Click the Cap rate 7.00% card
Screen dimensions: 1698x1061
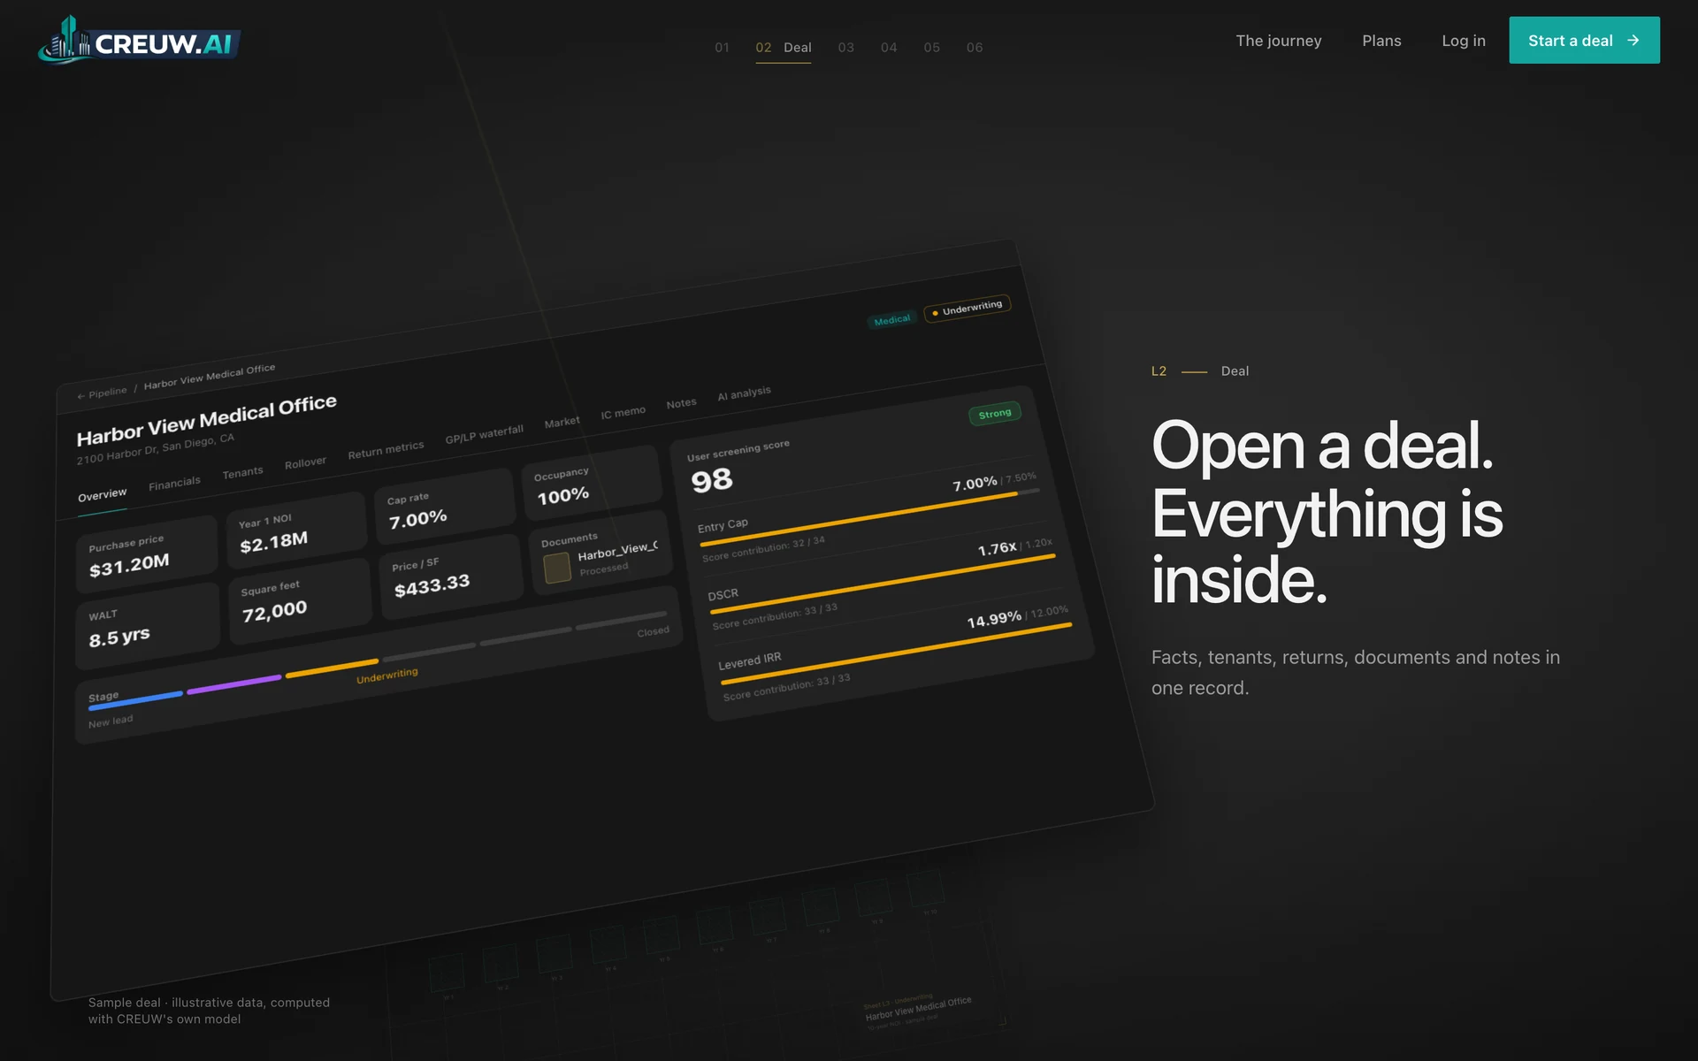pos(444,507)
